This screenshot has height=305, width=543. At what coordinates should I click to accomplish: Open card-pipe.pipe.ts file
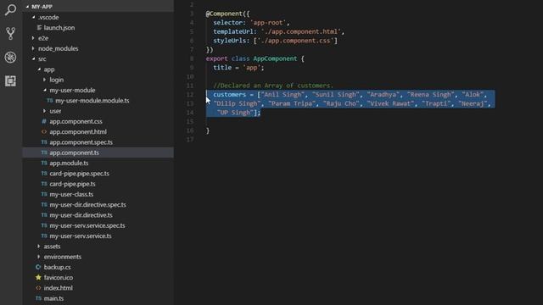click(72, 184)
